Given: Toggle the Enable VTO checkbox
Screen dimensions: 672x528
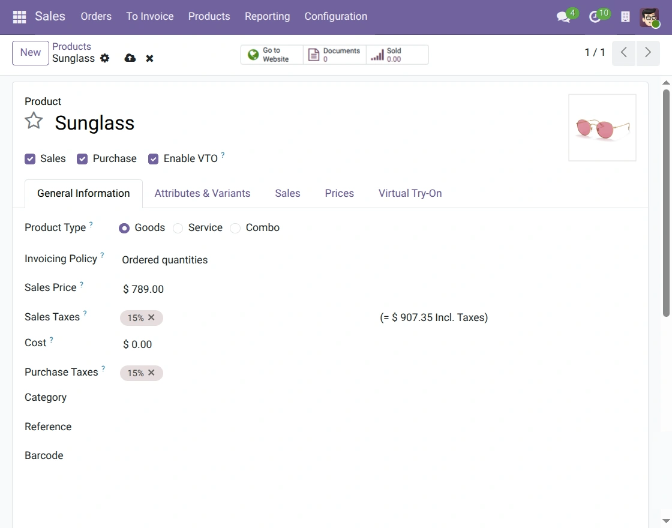Looking at the screenshot, I should click(x=154, y=159).
